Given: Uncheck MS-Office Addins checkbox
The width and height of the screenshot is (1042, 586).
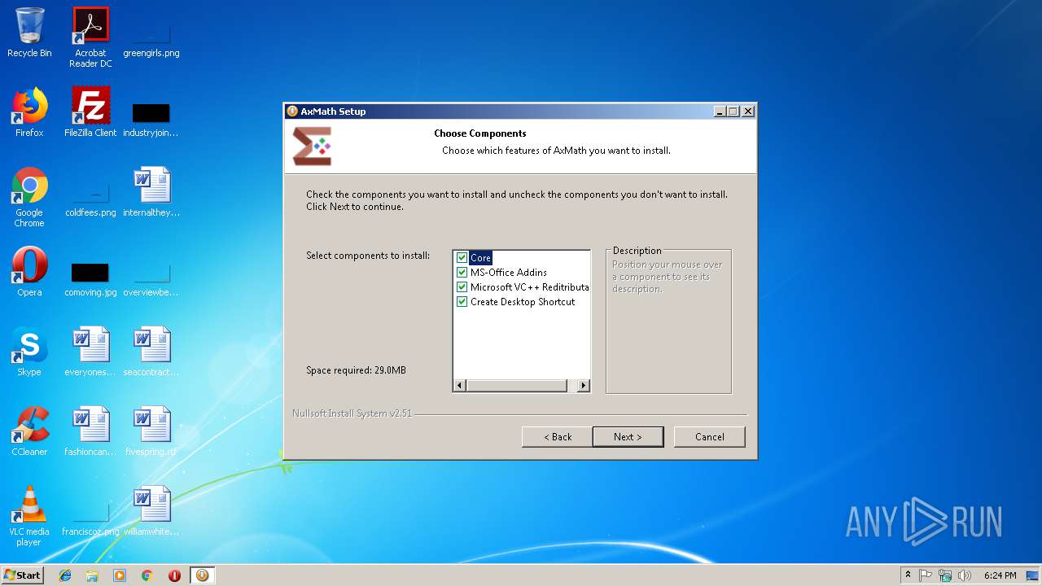Looking at the screenshot, I should coord(462,273).
